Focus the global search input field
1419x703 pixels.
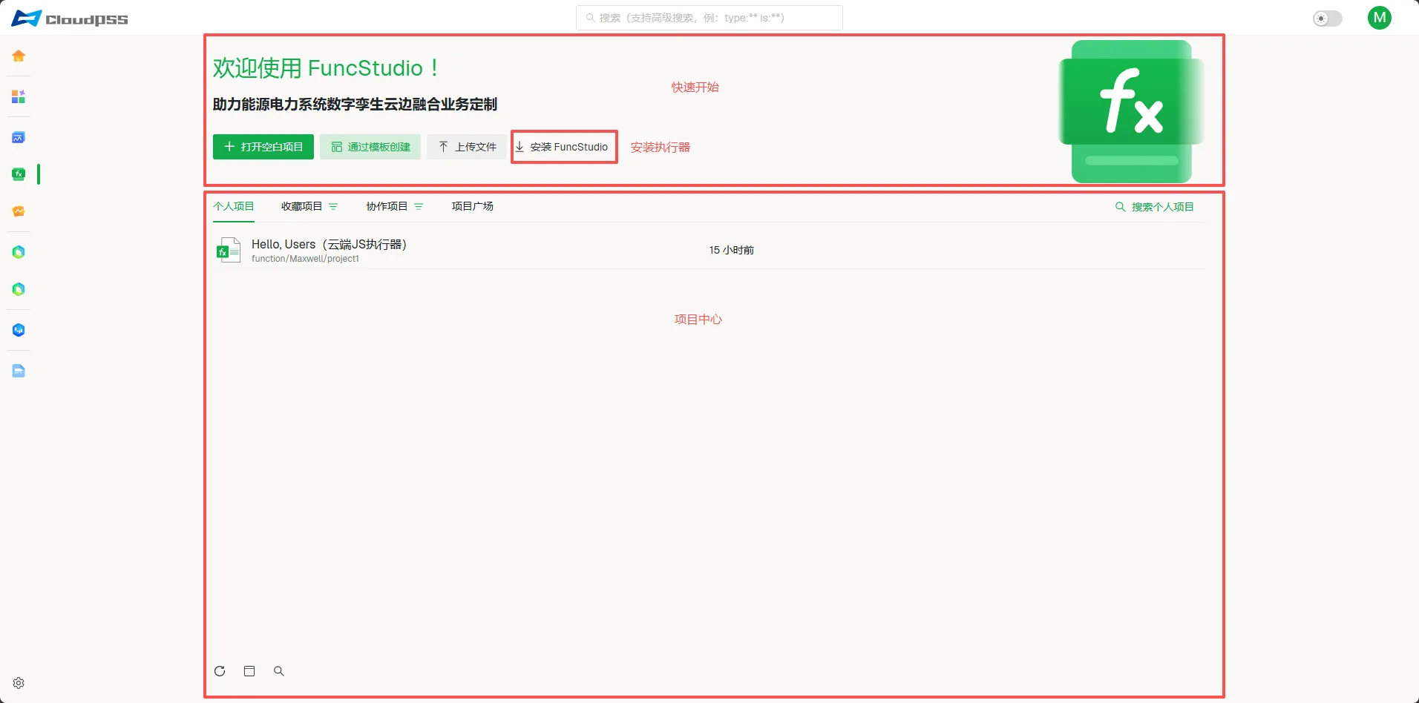(709, 18)
